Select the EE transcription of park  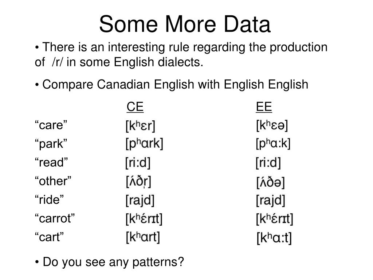(x=273, y=144)
